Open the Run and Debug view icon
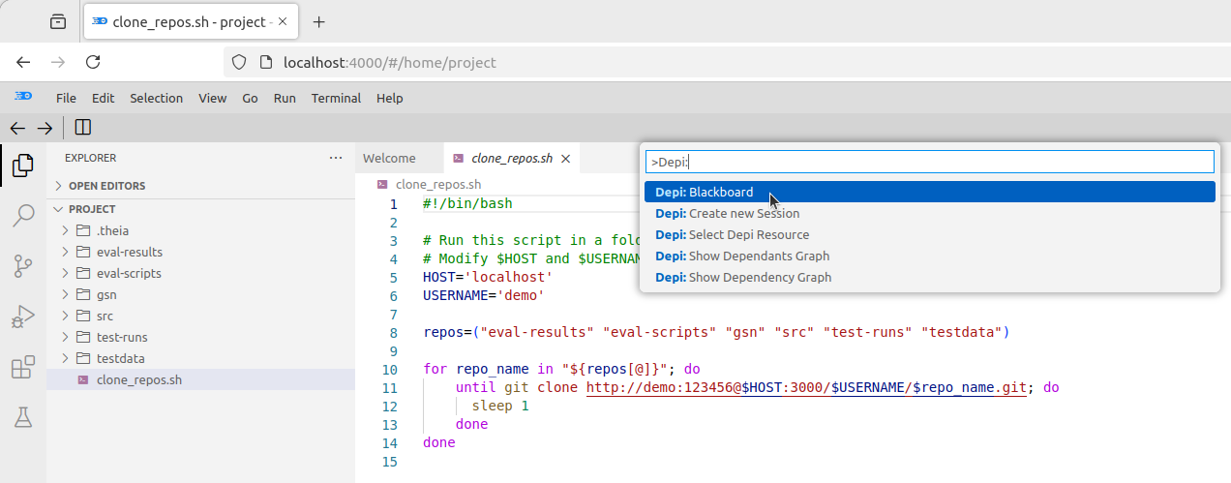 (22, 317)
